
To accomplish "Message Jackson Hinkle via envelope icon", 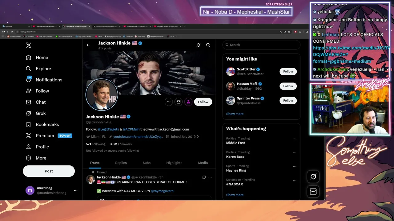I will point(179,102).
